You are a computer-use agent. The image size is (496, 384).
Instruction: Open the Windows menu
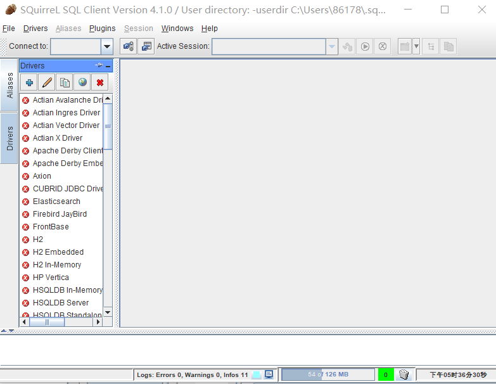tap(177, 29)
